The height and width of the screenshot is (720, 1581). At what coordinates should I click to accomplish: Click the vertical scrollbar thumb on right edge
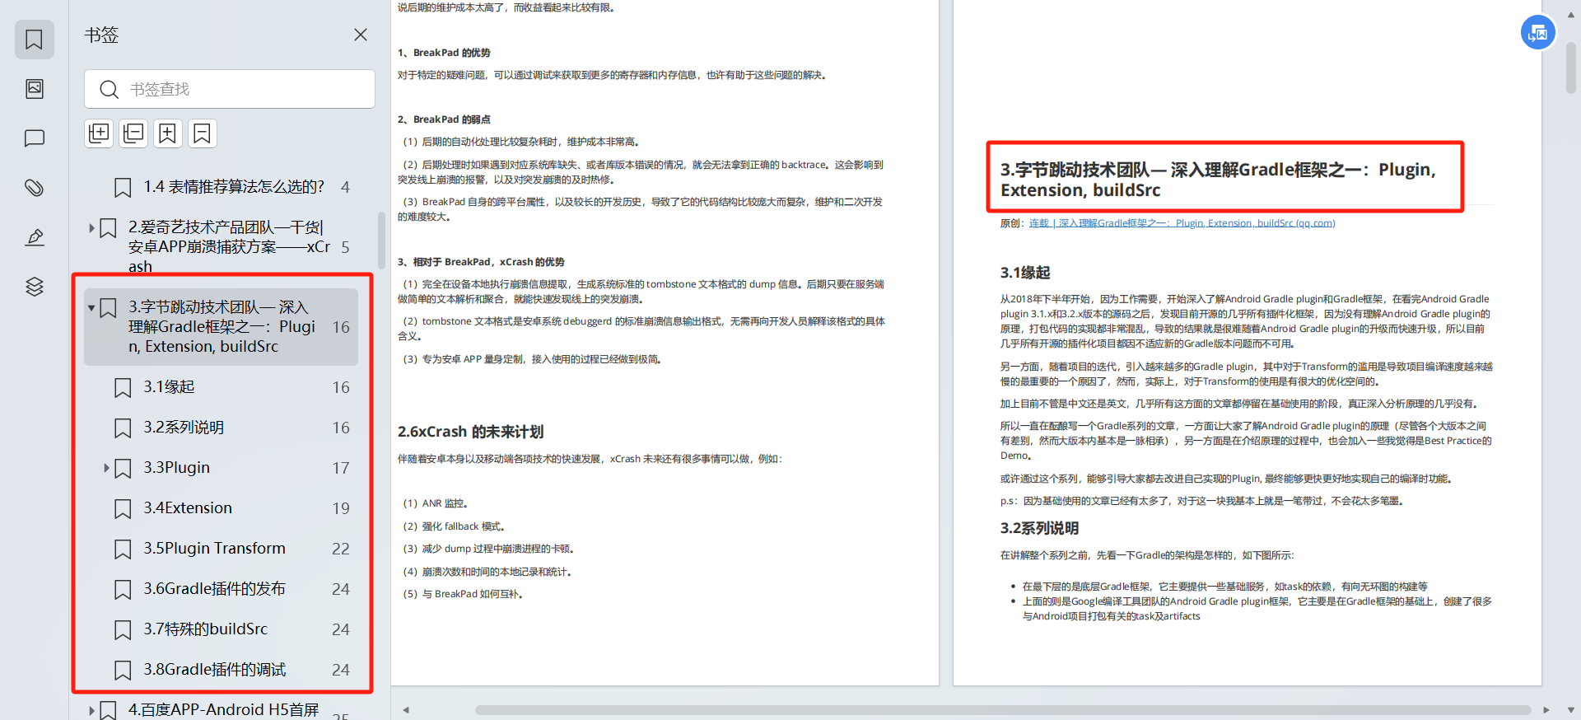(x=1571, y=68)
